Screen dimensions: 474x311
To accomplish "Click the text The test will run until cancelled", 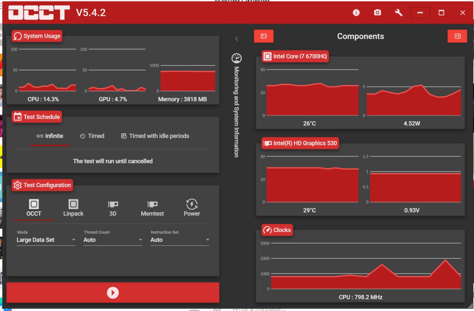I will click(113, 161).
